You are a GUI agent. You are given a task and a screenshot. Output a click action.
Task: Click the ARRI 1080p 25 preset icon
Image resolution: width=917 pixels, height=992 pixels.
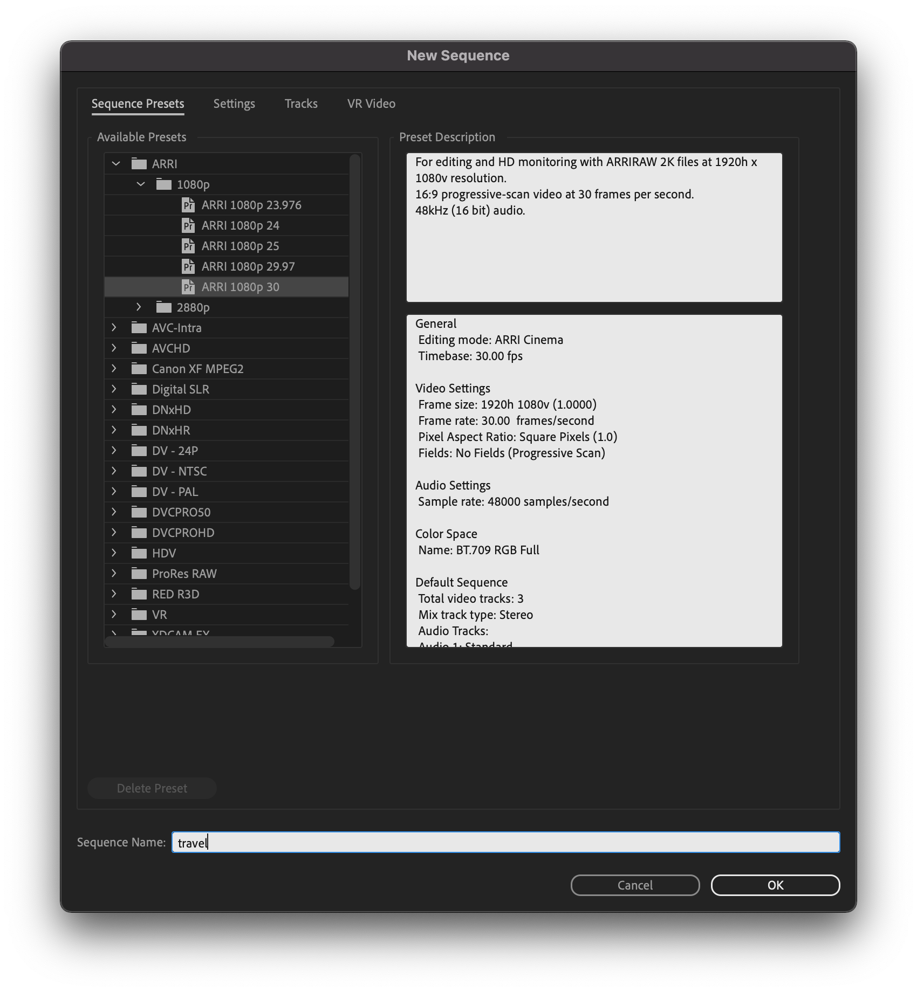[188, 246]
